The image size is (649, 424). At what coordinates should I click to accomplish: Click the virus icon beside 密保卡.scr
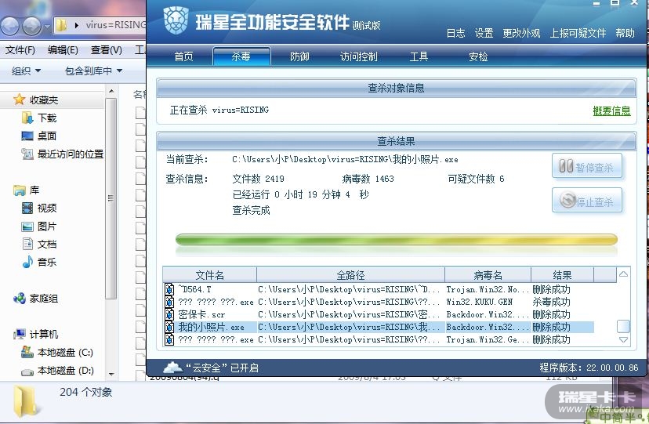169,314
